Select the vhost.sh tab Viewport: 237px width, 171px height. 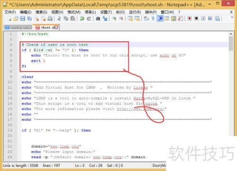tap(46, 27)
